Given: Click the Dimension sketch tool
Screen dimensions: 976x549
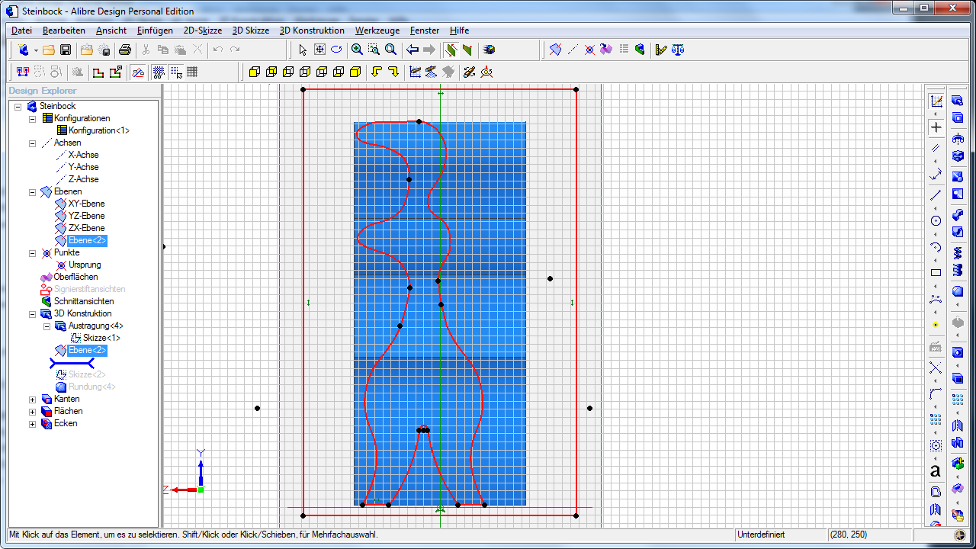Looking at the screenshot, I should tap(936, 175).
